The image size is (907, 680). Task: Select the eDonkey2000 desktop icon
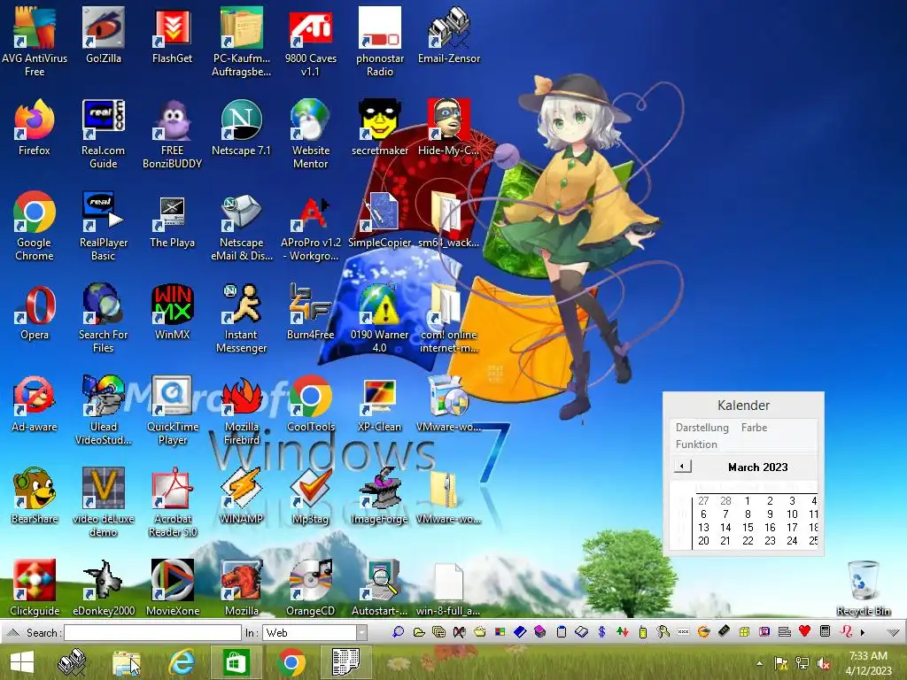(103, 588)
